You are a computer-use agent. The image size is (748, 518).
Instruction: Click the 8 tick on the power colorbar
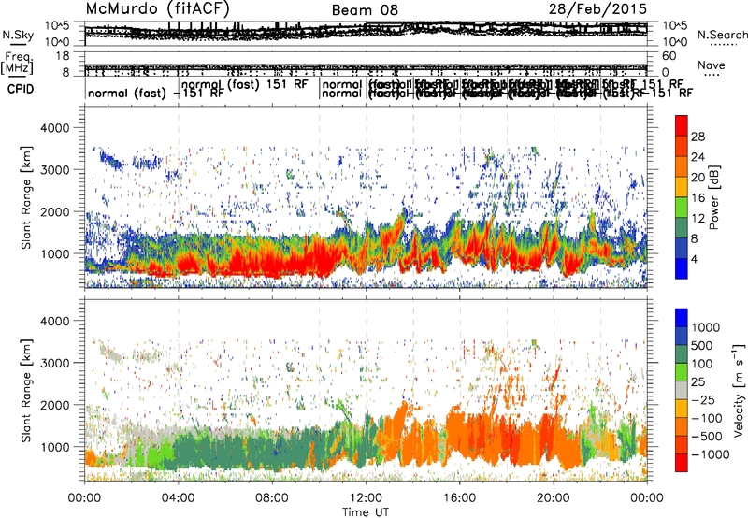point(695,239)
